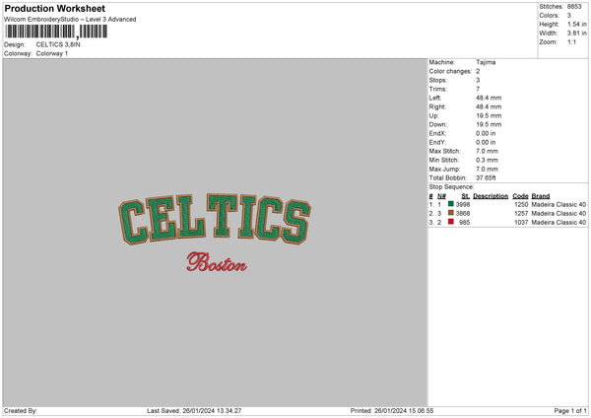Click the Code column header
This screenshot has height=418, width=591.
point(520,196)
